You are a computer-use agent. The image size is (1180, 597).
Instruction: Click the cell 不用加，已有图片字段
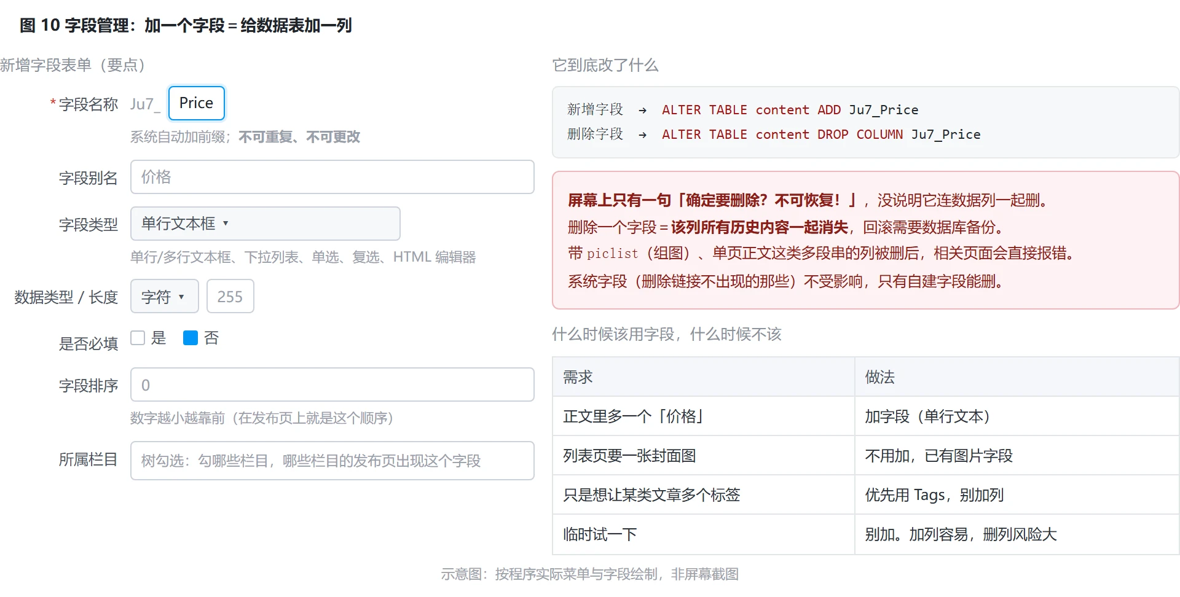1017,456
